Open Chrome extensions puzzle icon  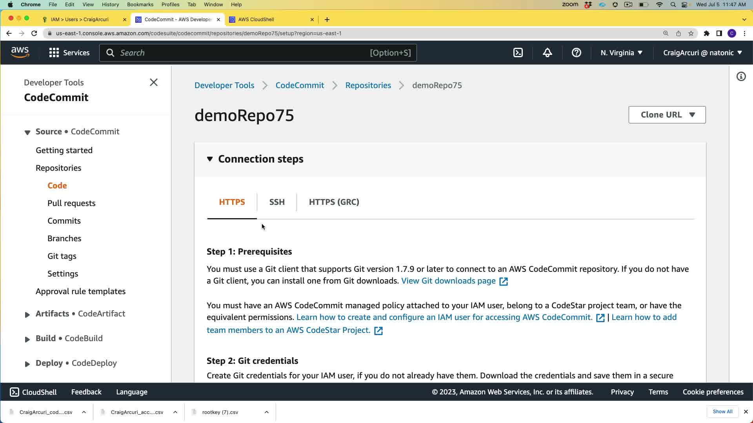click(706, 33)
